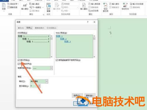Toggle the 页码右对齐(R) checkbox
147x110 pixels.
(19, 64)
